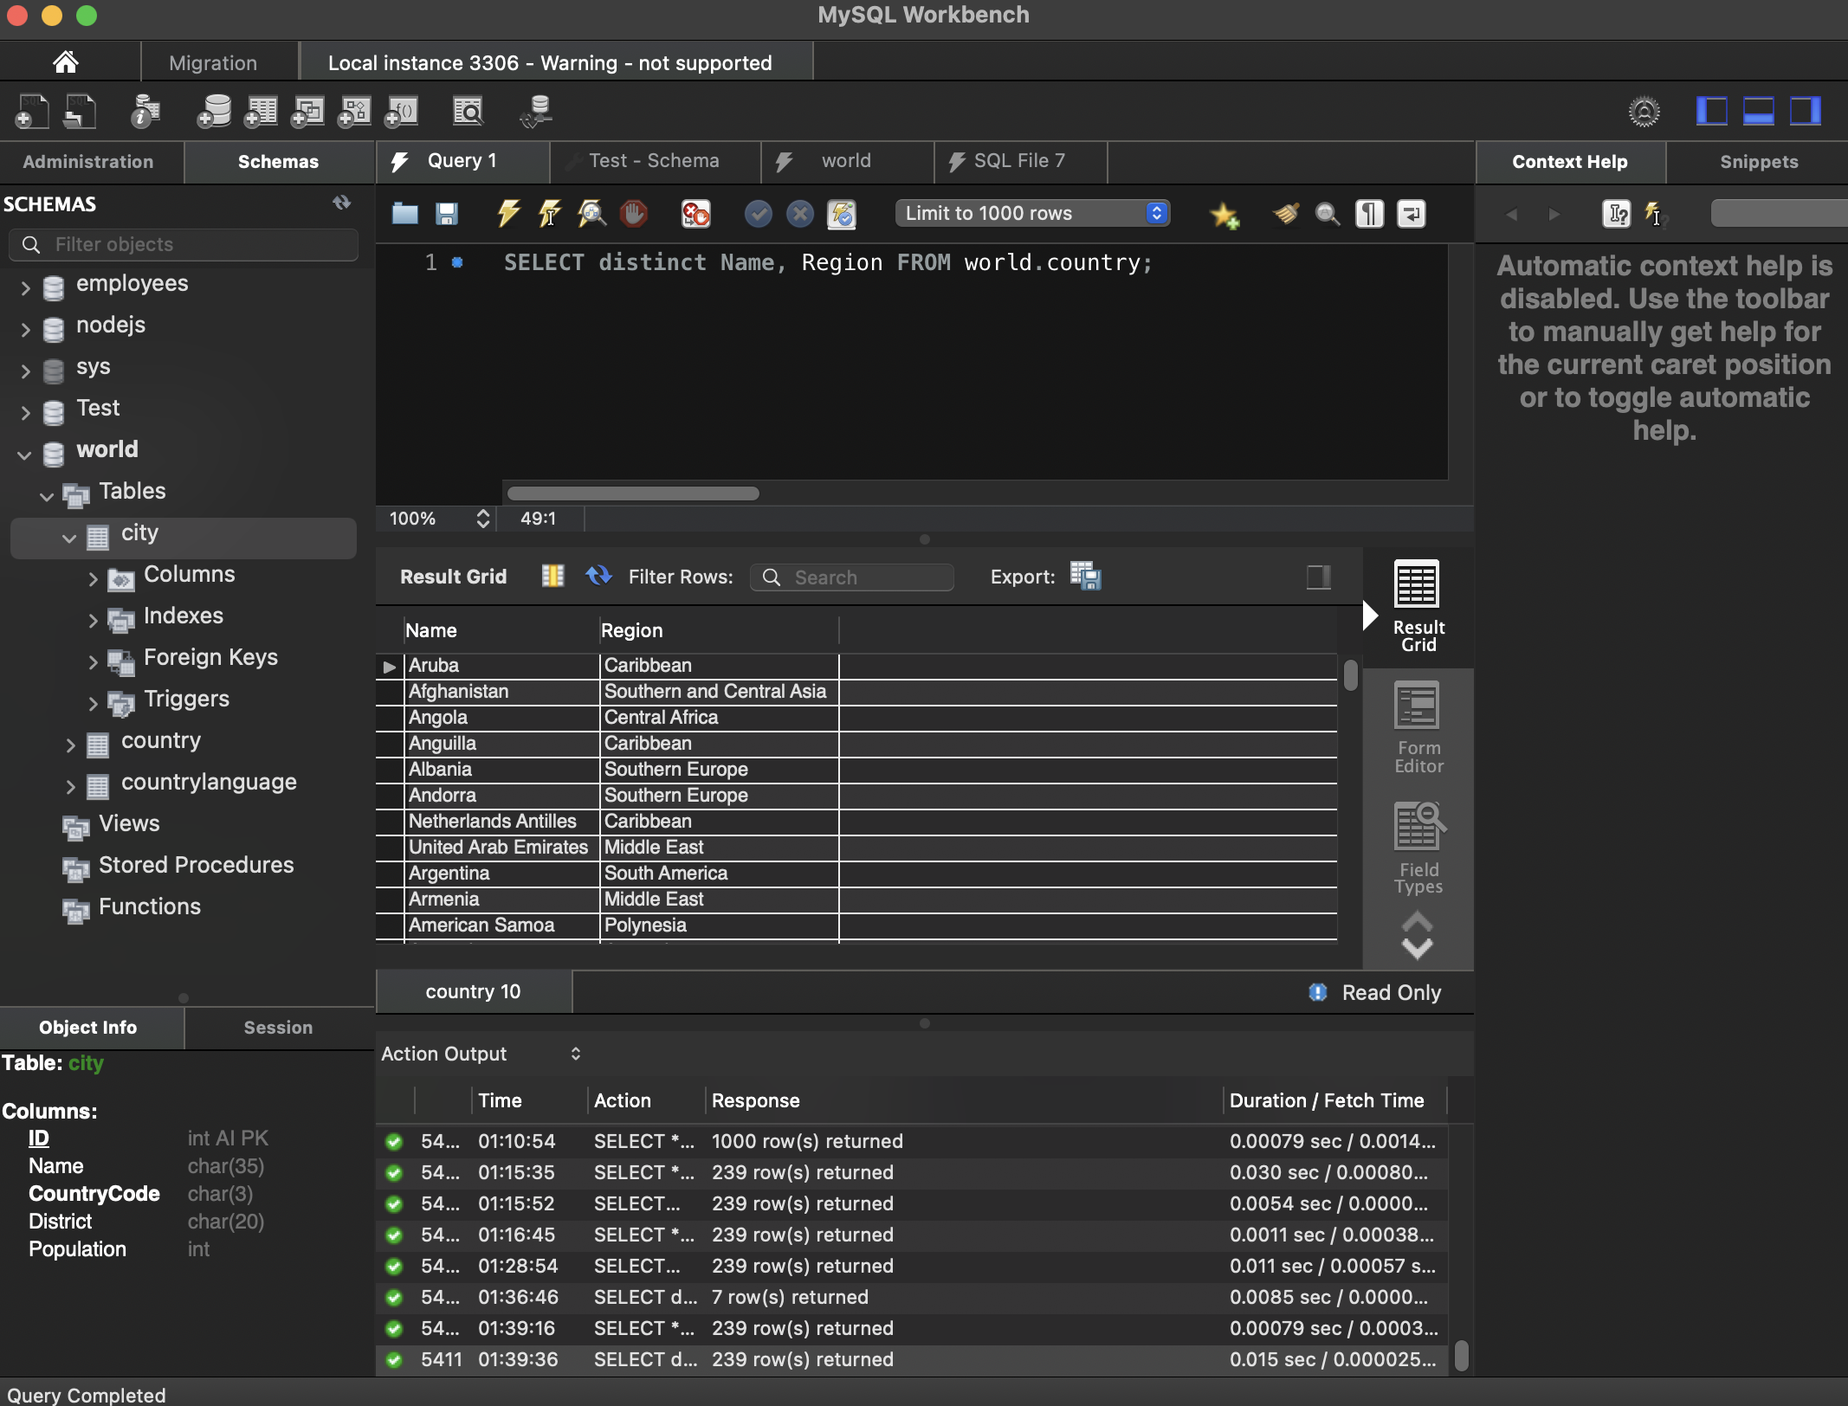Add to favorites star icon

click(x=1224, y=215)
